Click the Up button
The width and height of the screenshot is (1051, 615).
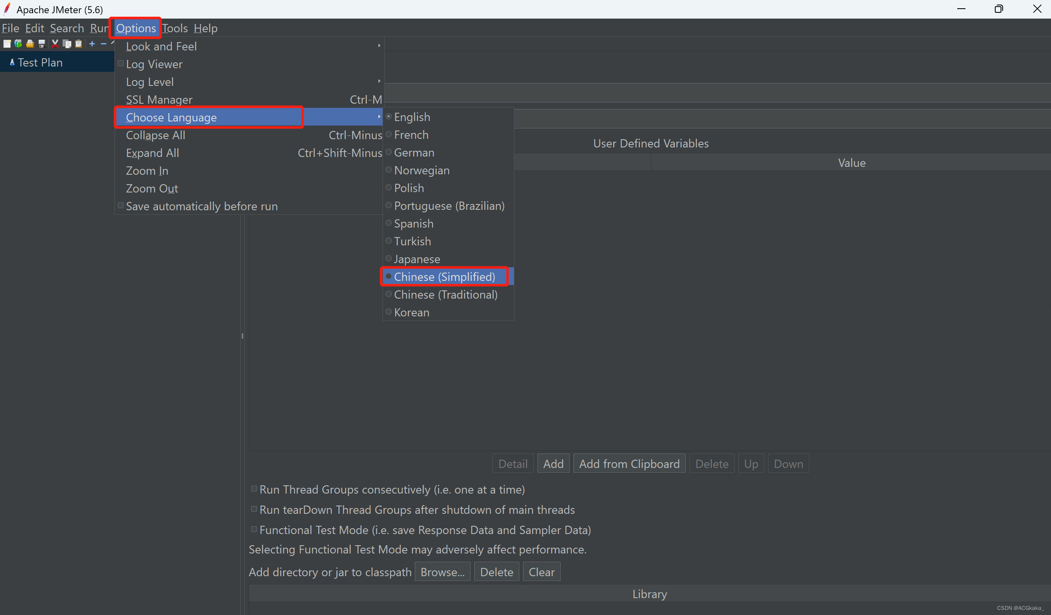pyautogui.click(x=751, y=464)
